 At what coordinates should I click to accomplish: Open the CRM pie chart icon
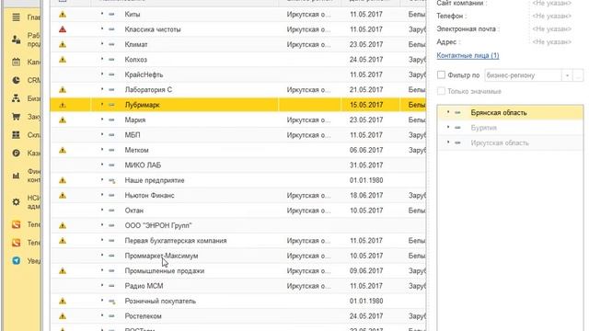(16, 80)
